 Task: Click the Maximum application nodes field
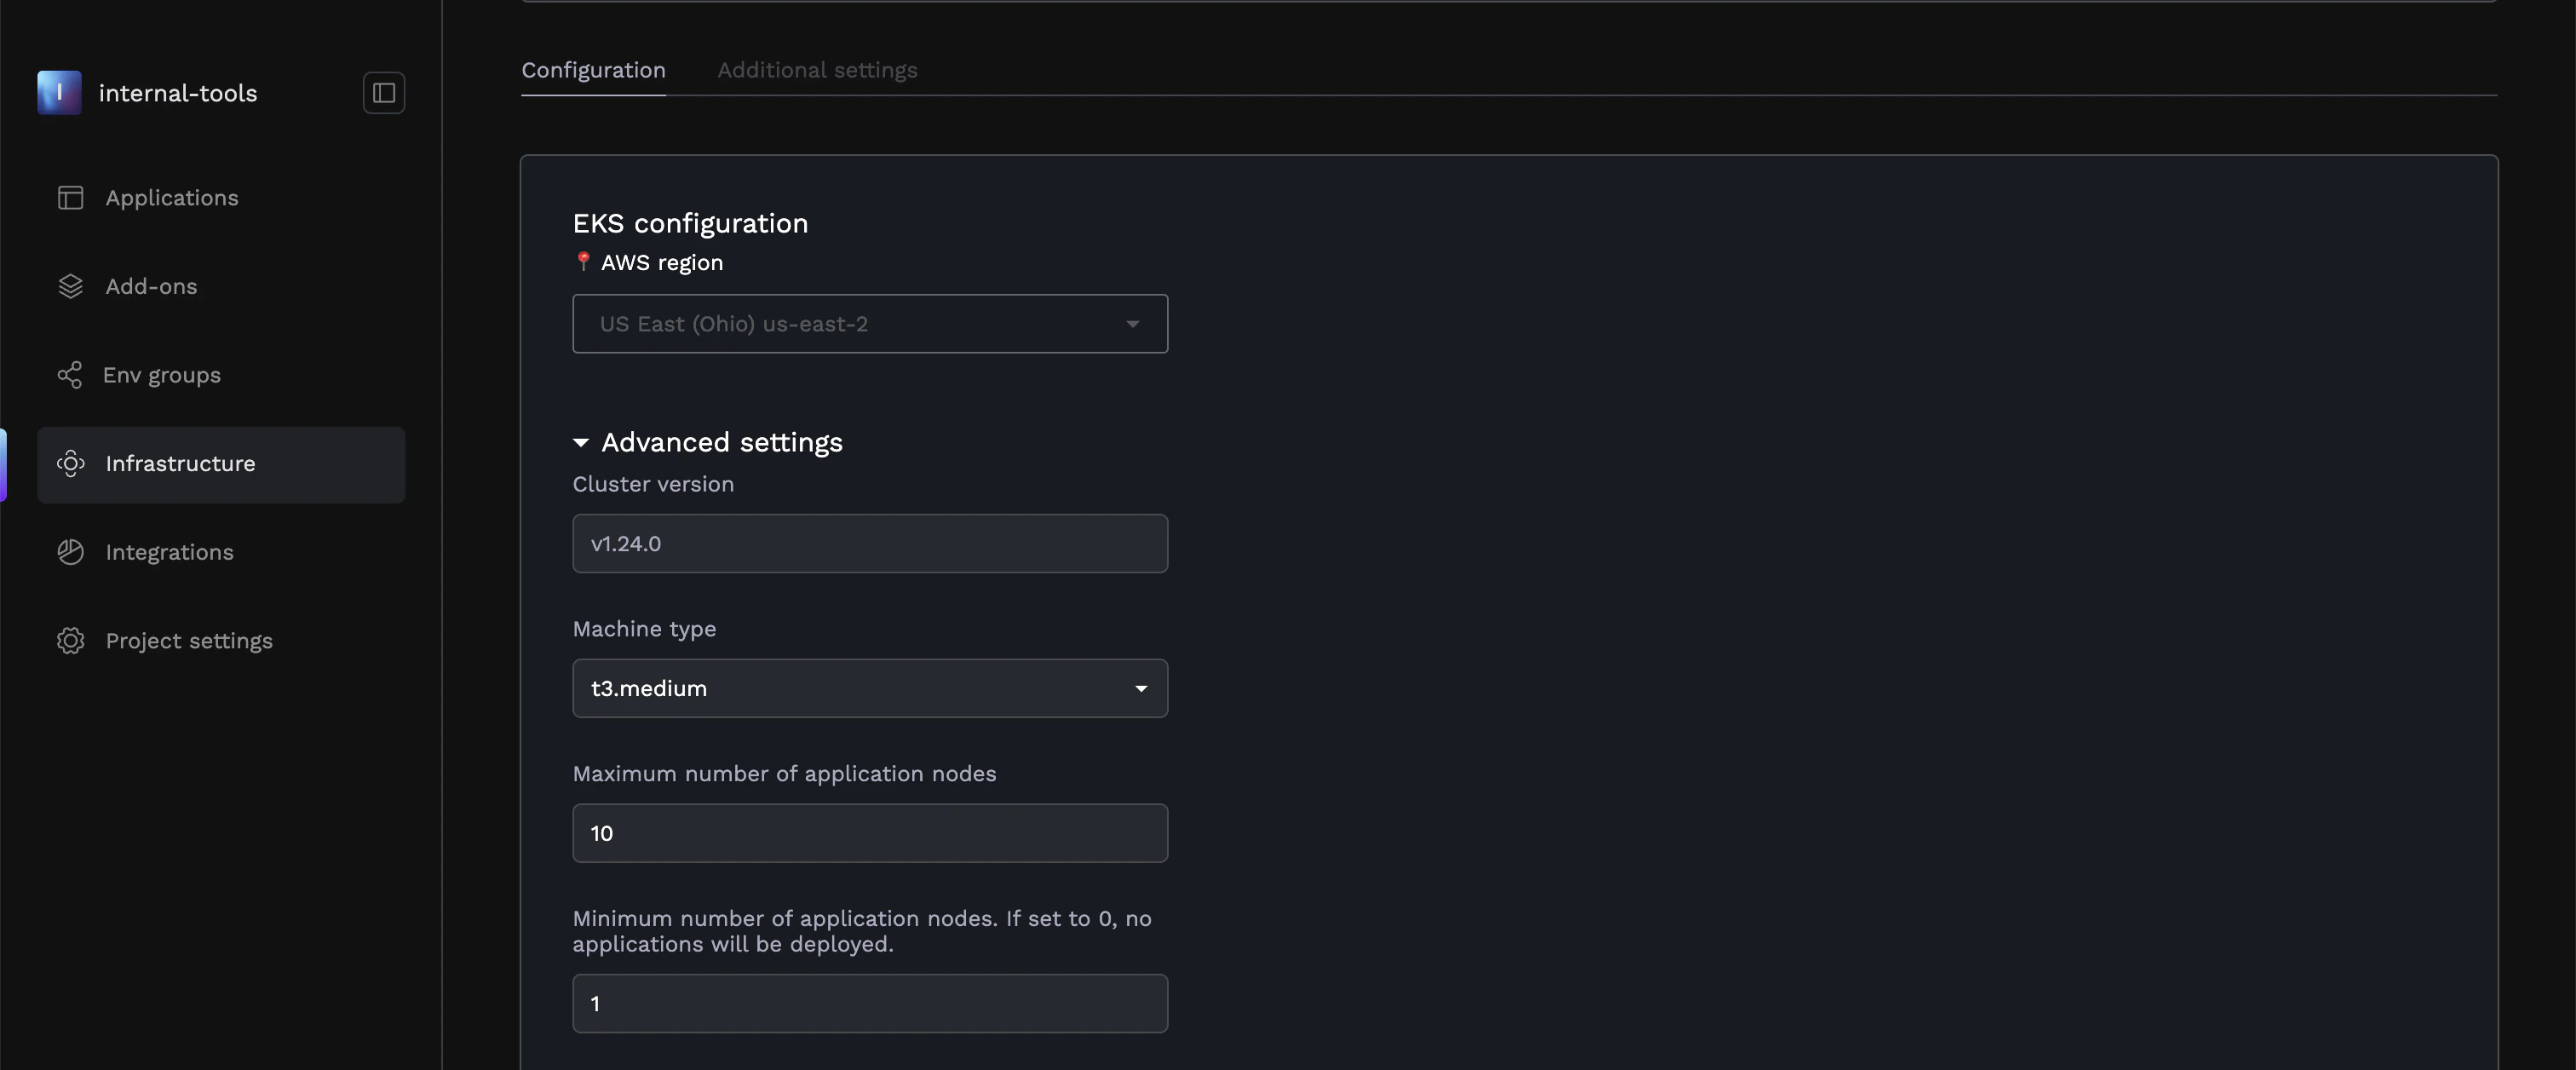869,832
